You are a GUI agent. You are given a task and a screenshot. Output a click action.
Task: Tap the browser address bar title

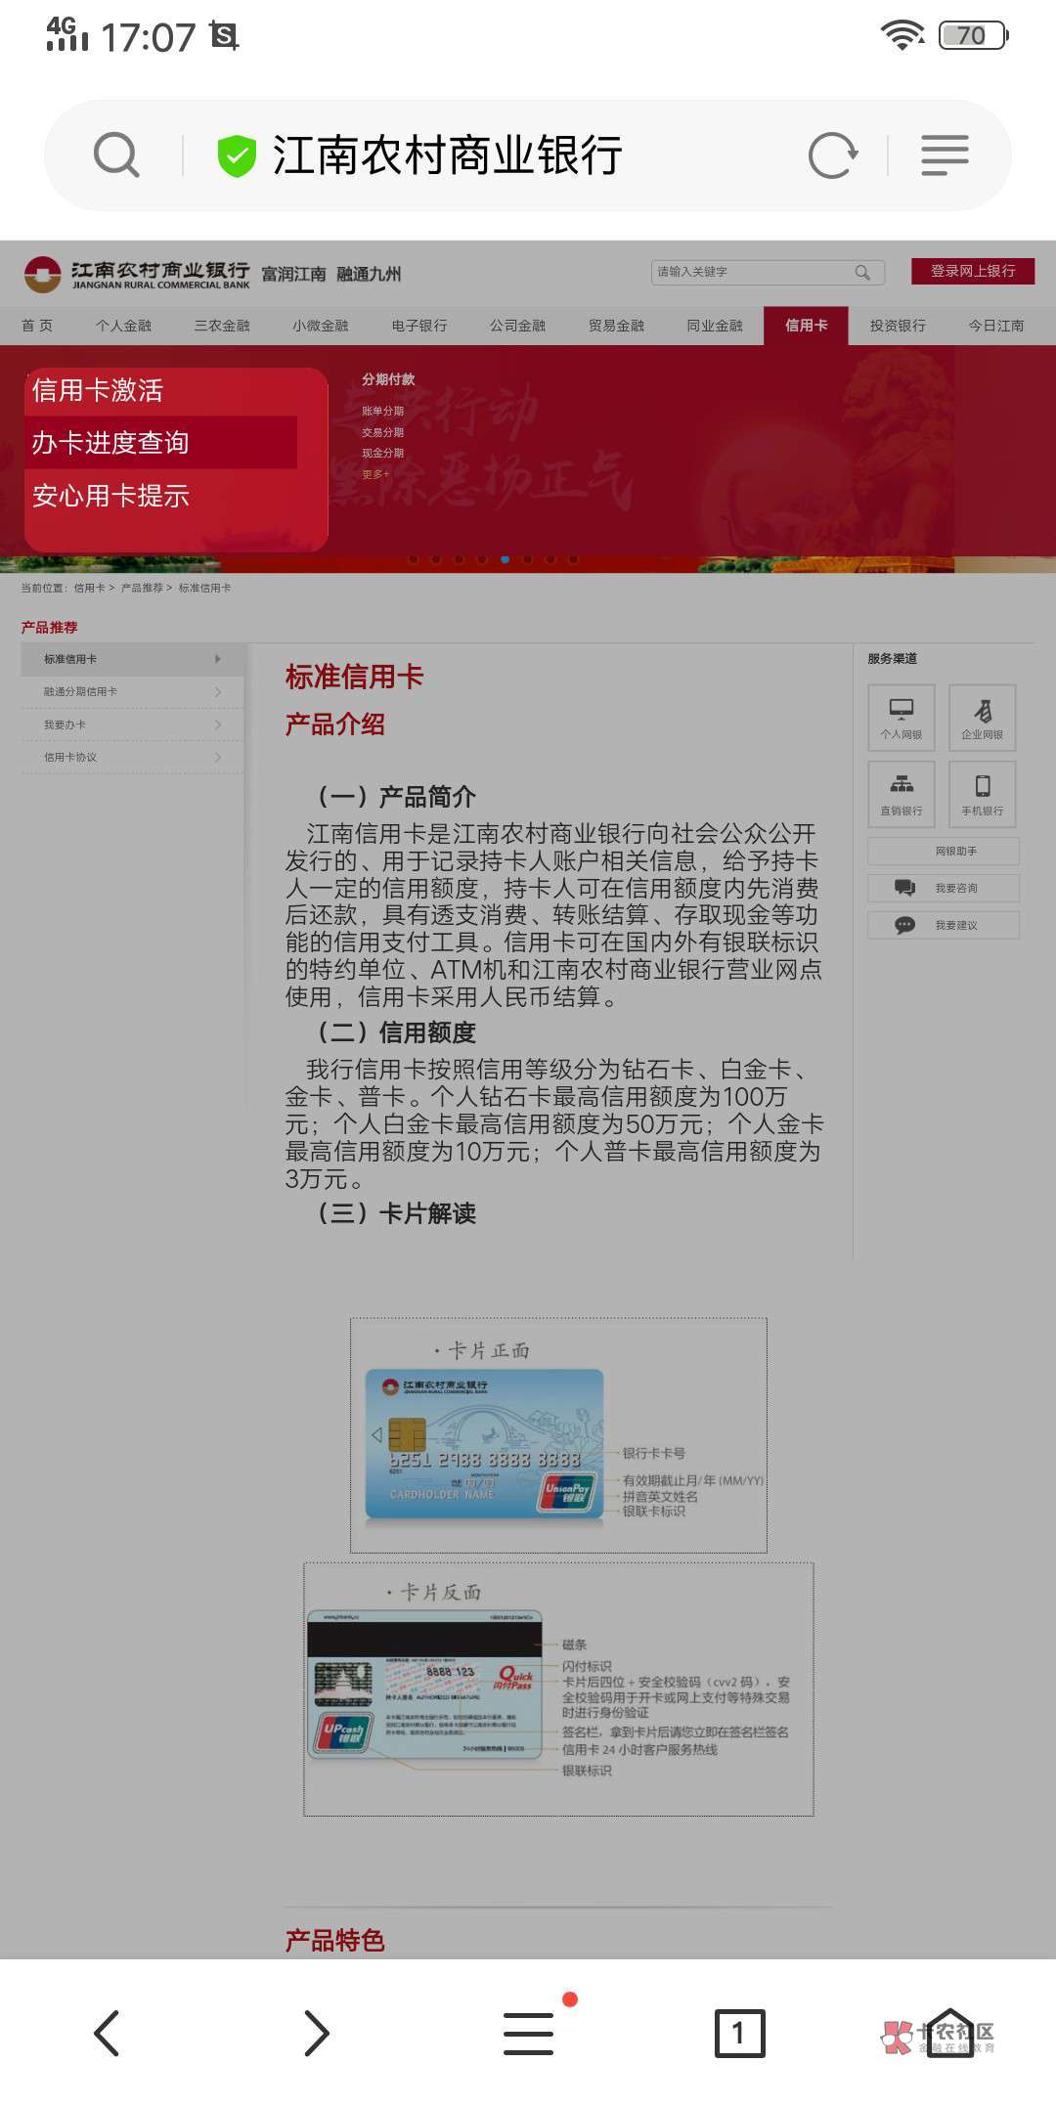click(x=447, y=155)
